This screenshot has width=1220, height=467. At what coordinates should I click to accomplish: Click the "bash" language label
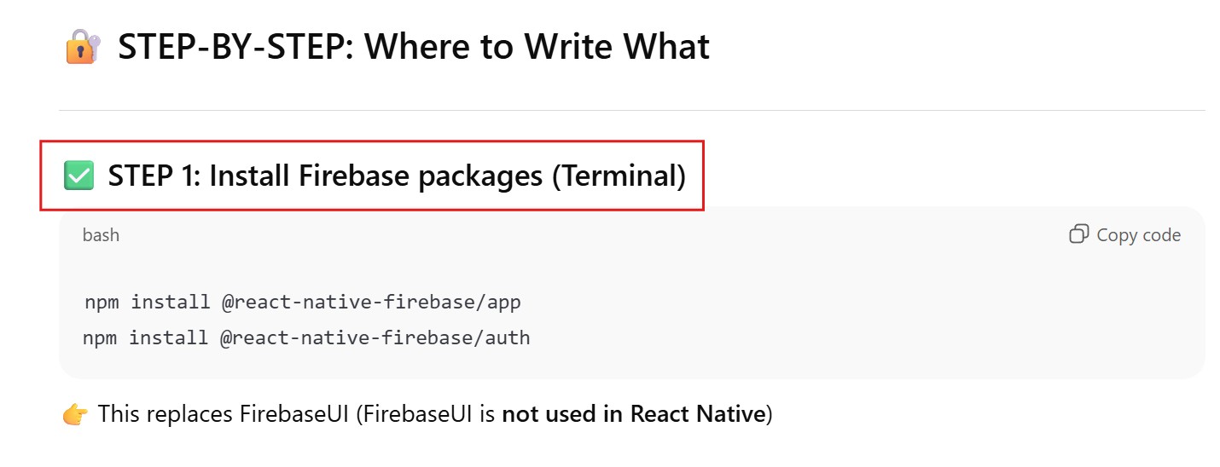pos(101,235)
